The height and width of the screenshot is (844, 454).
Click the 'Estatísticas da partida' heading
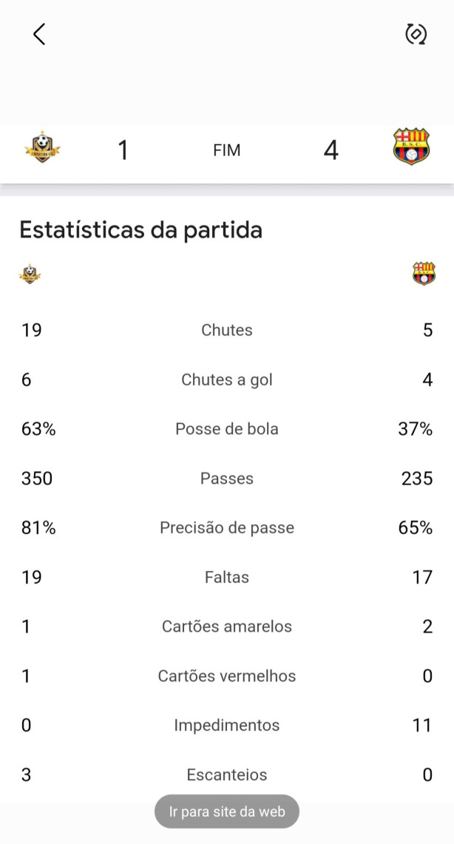[141, 230]
